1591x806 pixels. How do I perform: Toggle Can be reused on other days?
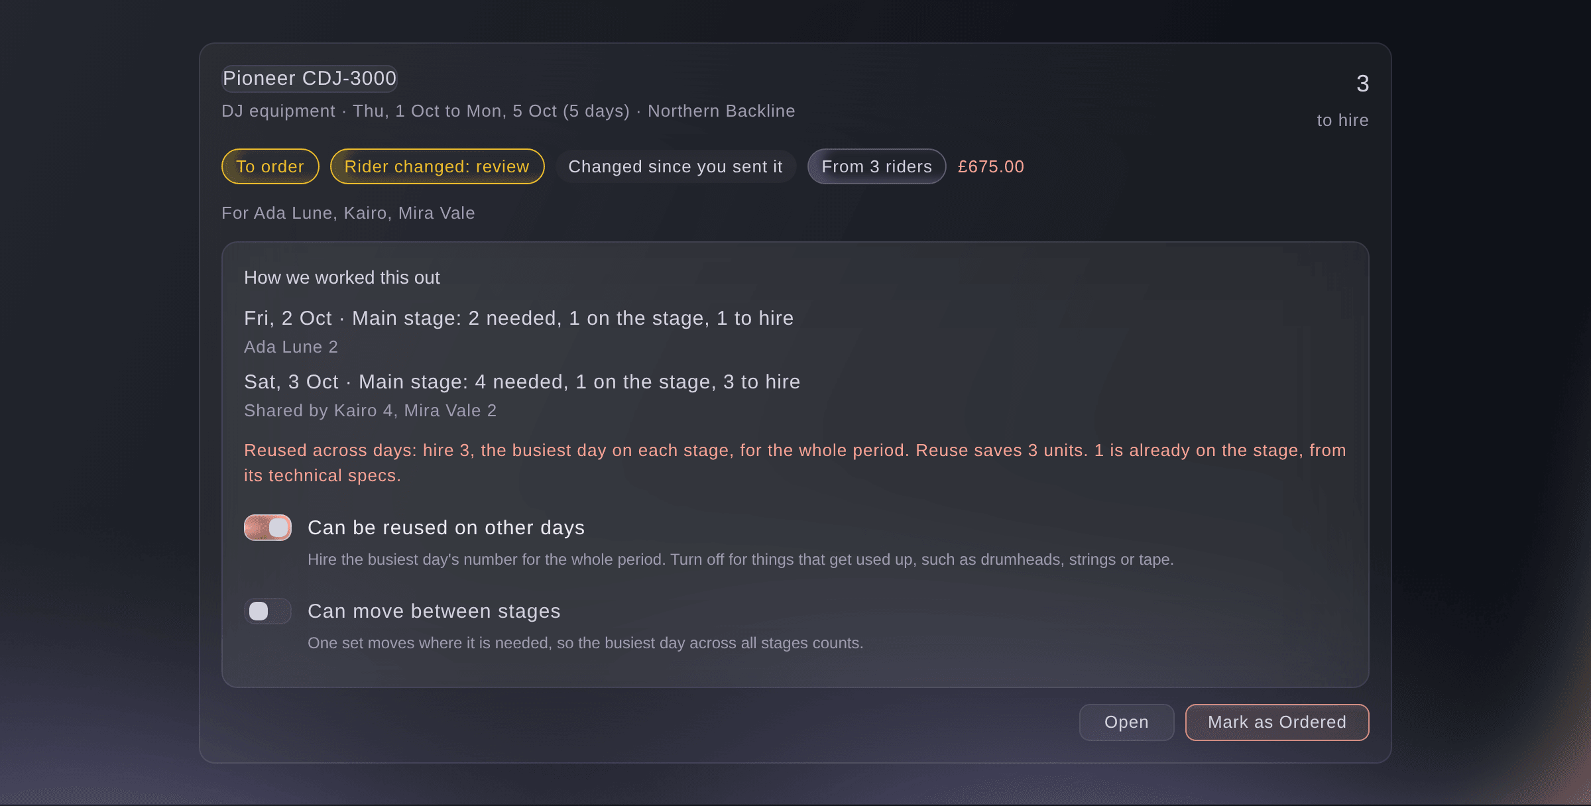(x=268, y=528)
